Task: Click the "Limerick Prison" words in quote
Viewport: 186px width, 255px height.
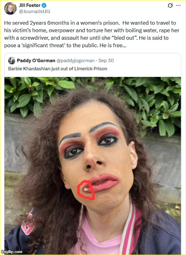Action: [x=91, y=69]
